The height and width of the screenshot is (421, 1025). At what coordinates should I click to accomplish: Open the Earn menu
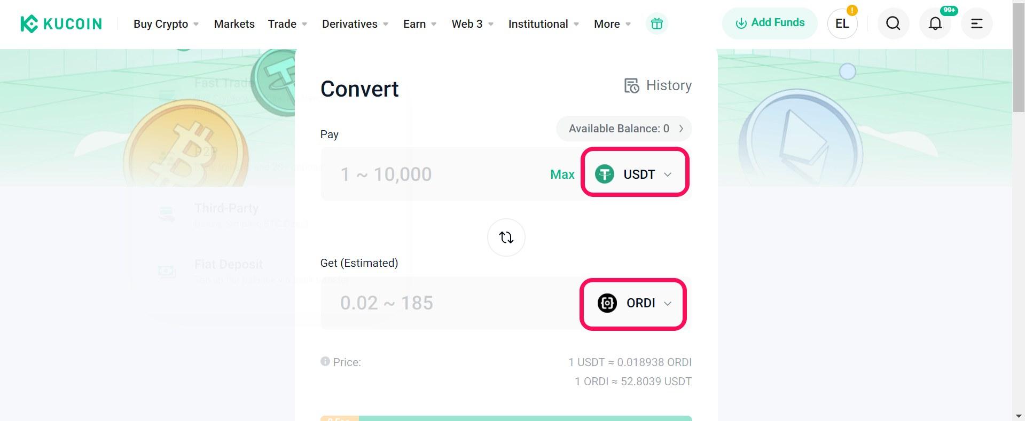point(420,24)
